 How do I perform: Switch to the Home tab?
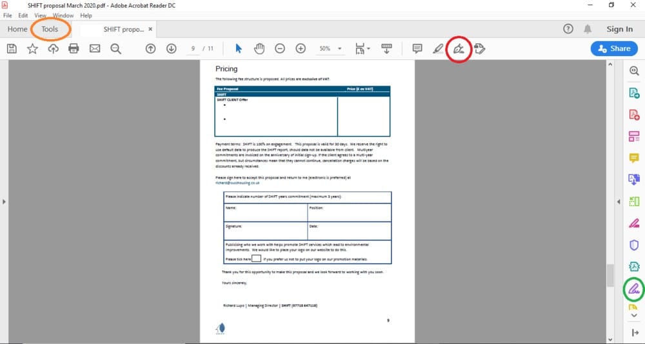tap(17, 29)
